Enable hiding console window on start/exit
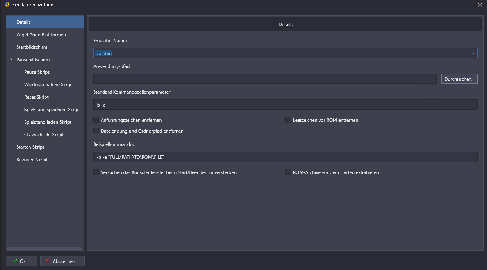Viewport: 487px width, 270px height. pyautogui.click(x=96, y=172)
